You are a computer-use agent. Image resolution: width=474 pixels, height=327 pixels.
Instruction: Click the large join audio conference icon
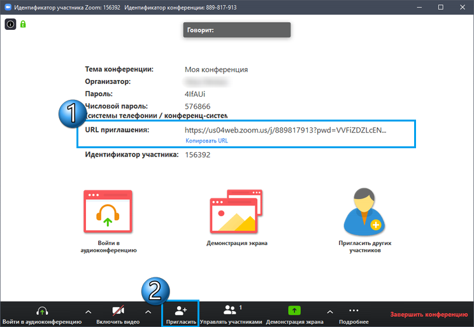[108, 212]
